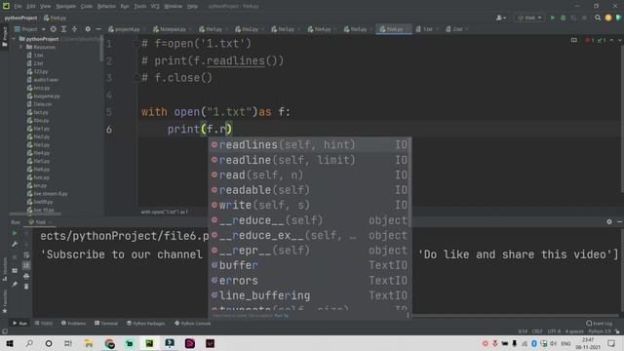The image size is (624, 351).
Task: Open Project panel gear options
Action: pos(88,29)
